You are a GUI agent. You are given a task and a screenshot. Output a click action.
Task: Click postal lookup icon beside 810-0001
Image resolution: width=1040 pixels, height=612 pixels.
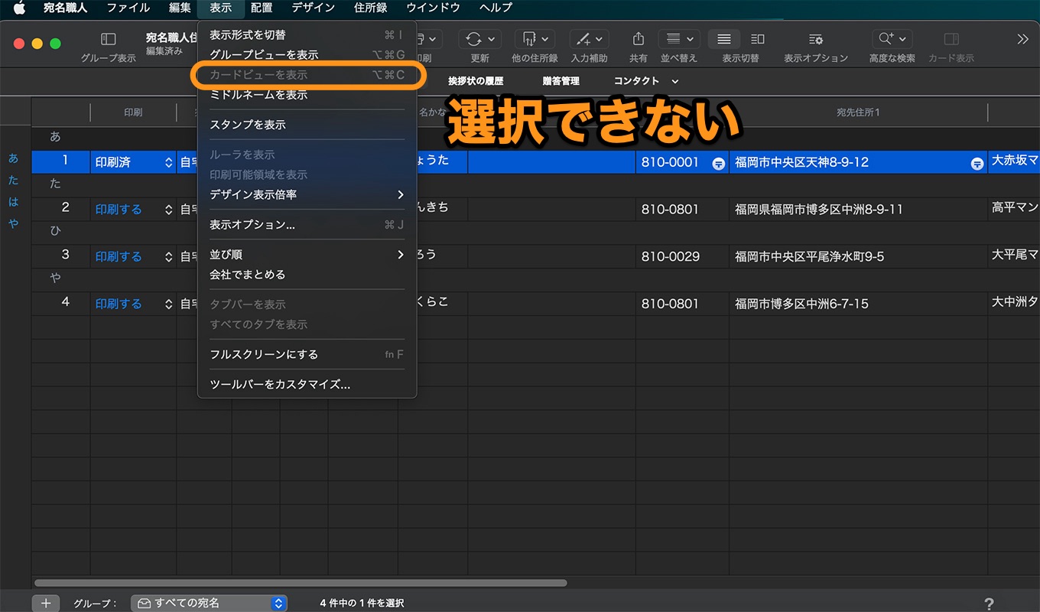[x=719, y=163]
